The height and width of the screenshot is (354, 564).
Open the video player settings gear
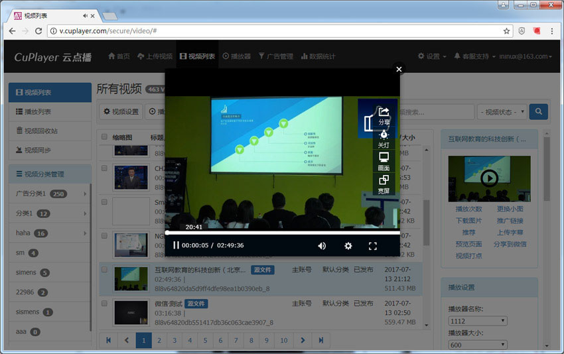348,246
